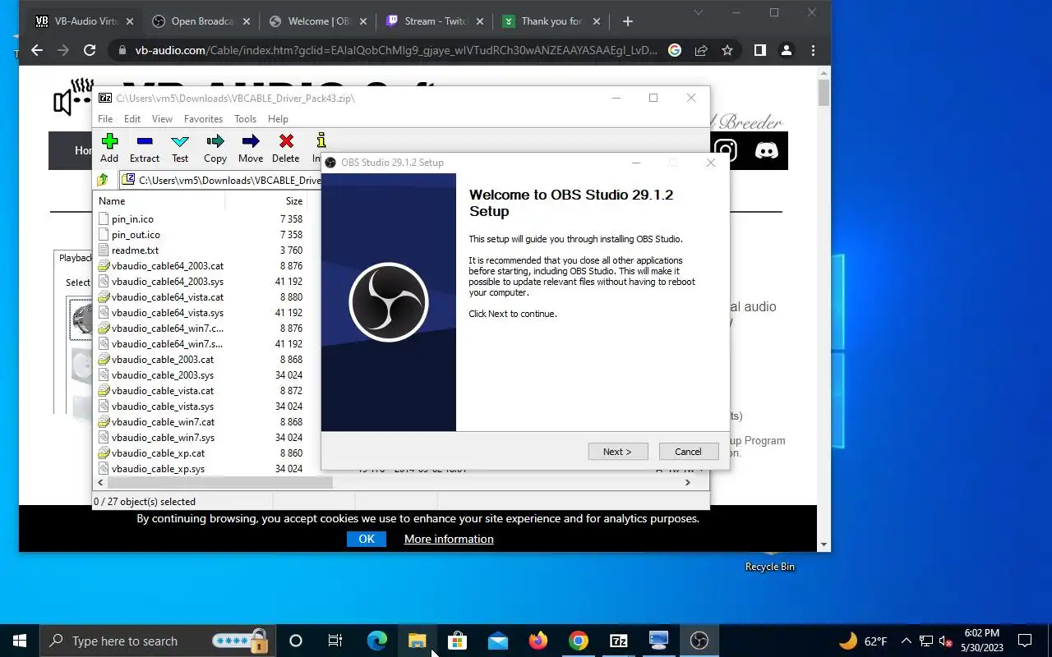This screenshot has width=1052, height=657.
Task: Open the View menu in 7-Zip
Action: pos(162,119)
